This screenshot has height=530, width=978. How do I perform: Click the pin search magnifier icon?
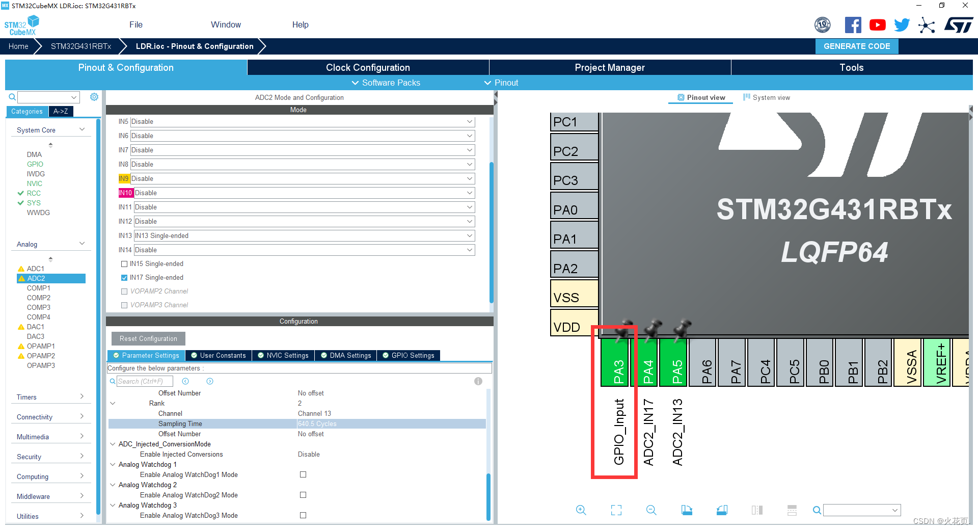[x=817, y=510]
